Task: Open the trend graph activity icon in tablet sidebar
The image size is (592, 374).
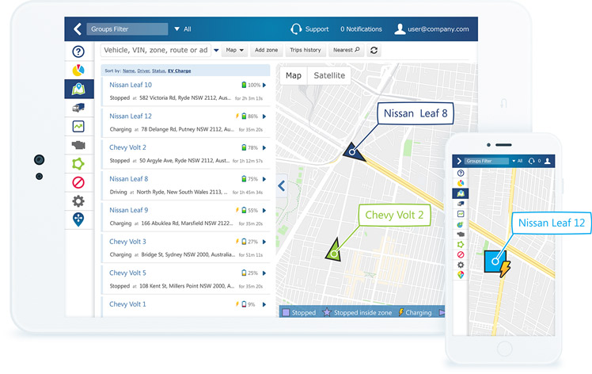Action: pos(78,126)
